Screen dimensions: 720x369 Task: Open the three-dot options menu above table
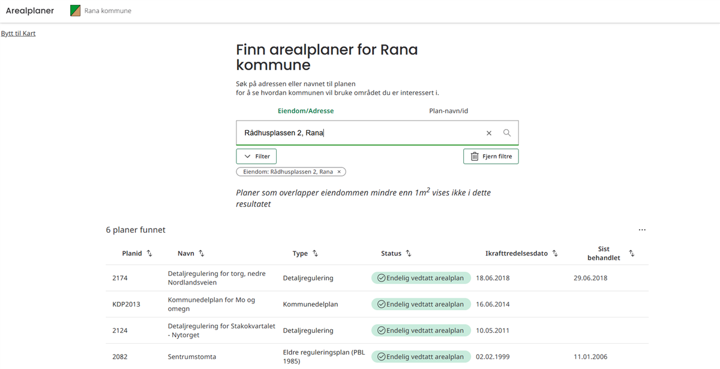tap(642, 230)
